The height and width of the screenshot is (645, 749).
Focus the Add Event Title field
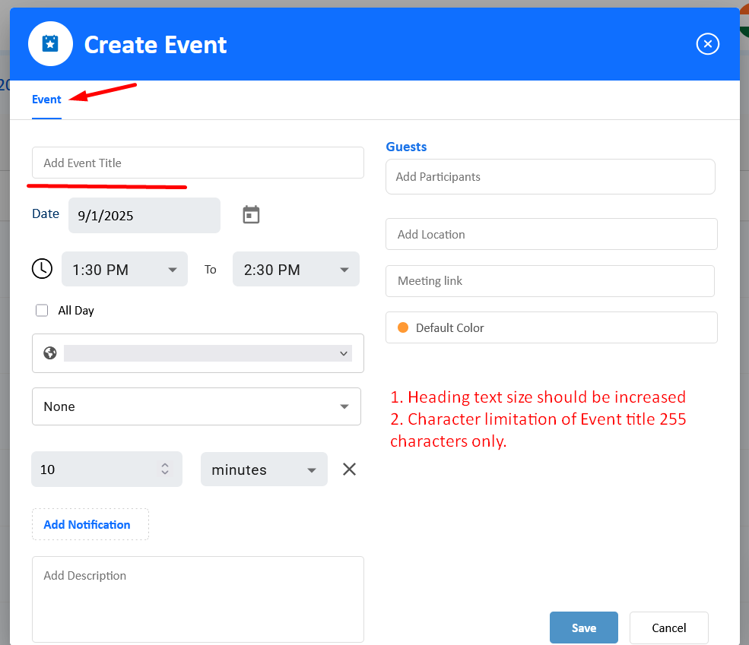tap(198, 163)
